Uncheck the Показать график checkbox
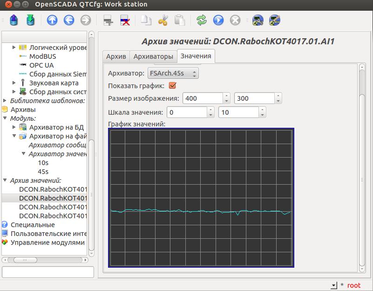 click(x=172, y=86)
